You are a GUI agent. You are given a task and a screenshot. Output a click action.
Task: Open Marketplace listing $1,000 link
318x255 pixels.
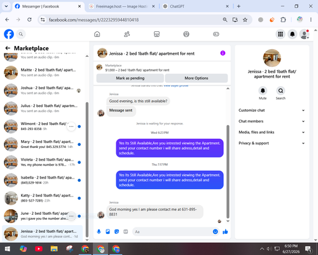[137, 70]
